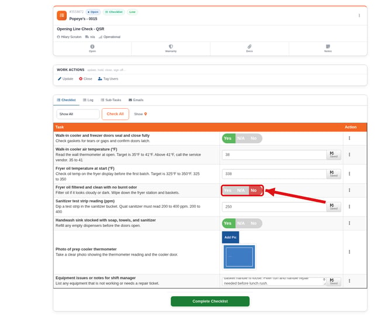Click the fryer oil temperature input field
Image resolution: width=392 pixels, height=316 pixels.
(274, 174)
